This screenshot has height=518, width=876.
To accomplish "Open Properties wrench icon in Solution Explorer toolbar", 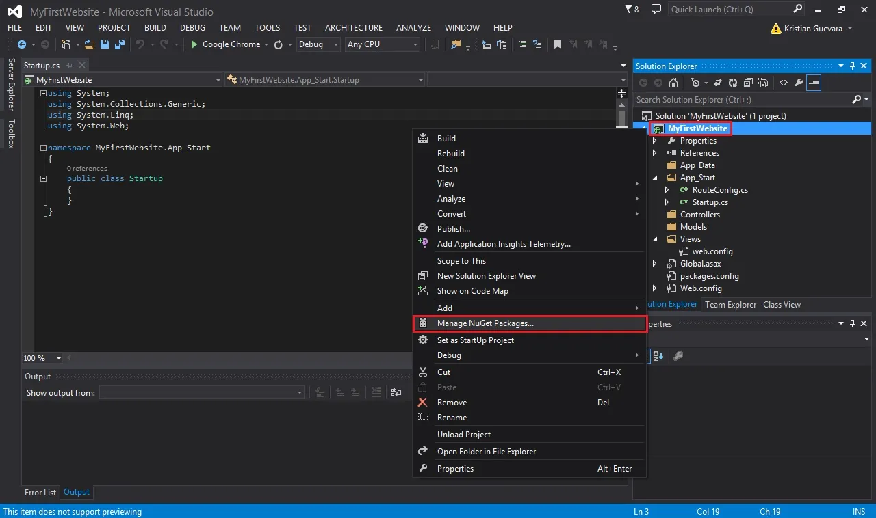I will (x=799, y=83).
